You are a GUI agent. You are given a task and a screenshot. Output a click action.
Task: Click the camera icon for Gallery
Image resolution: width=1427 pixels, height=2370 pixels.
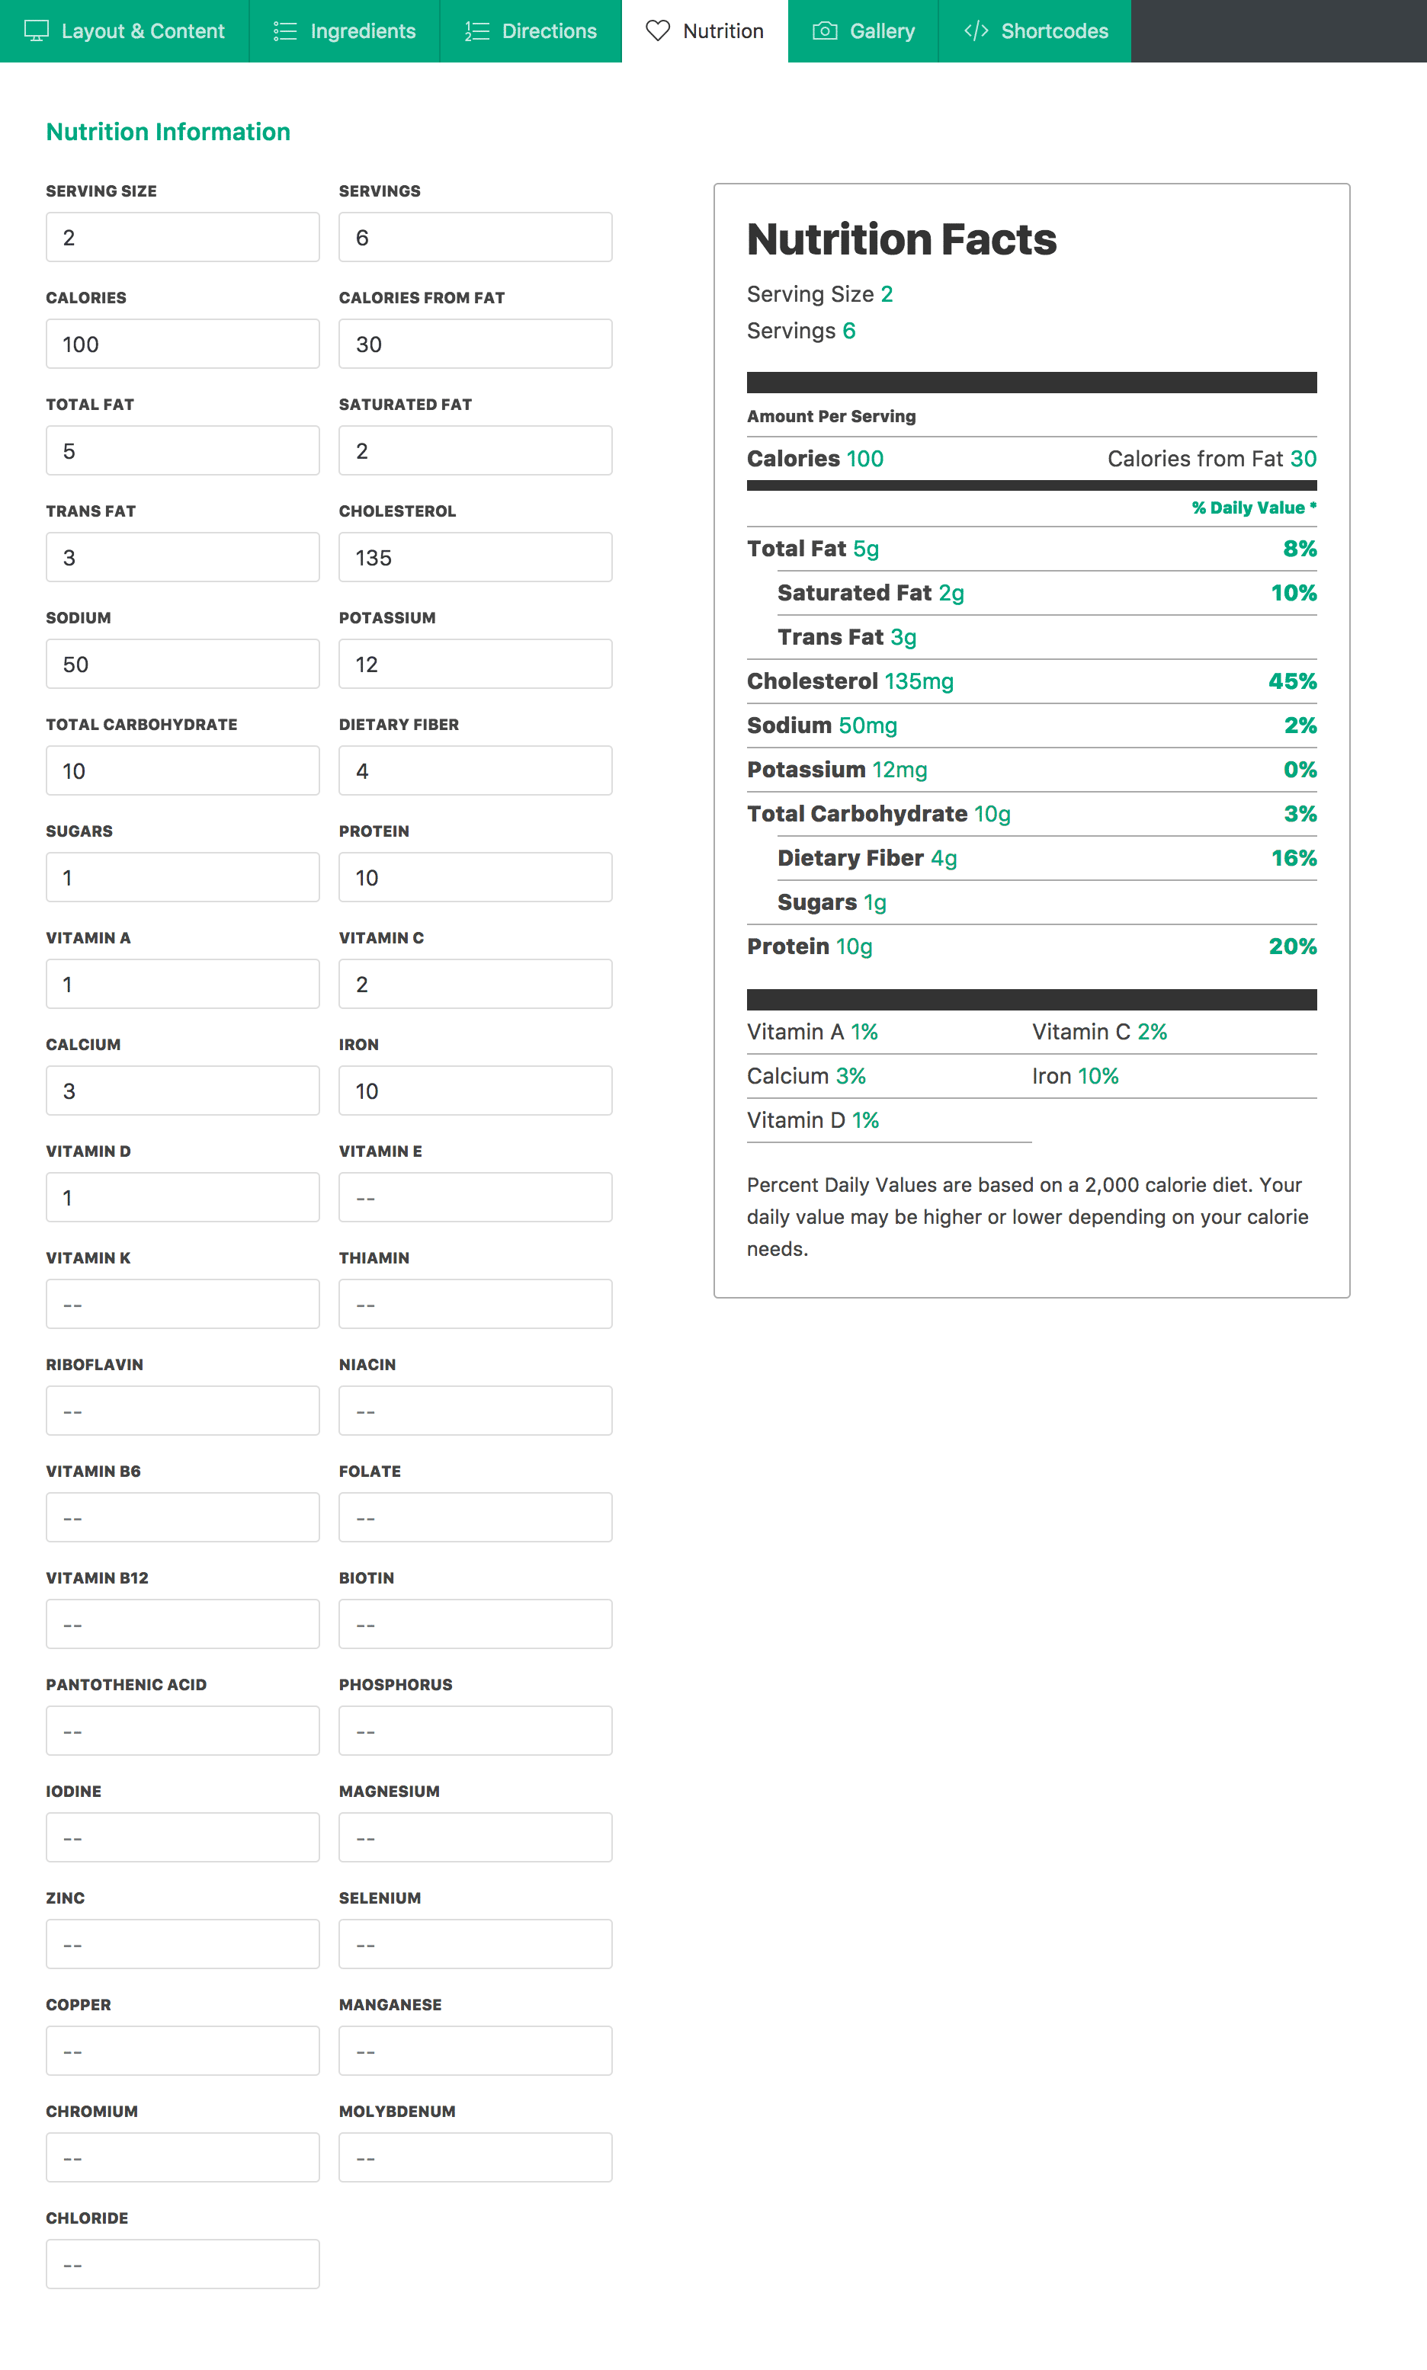pyautogui.click(x=825, y=30)
